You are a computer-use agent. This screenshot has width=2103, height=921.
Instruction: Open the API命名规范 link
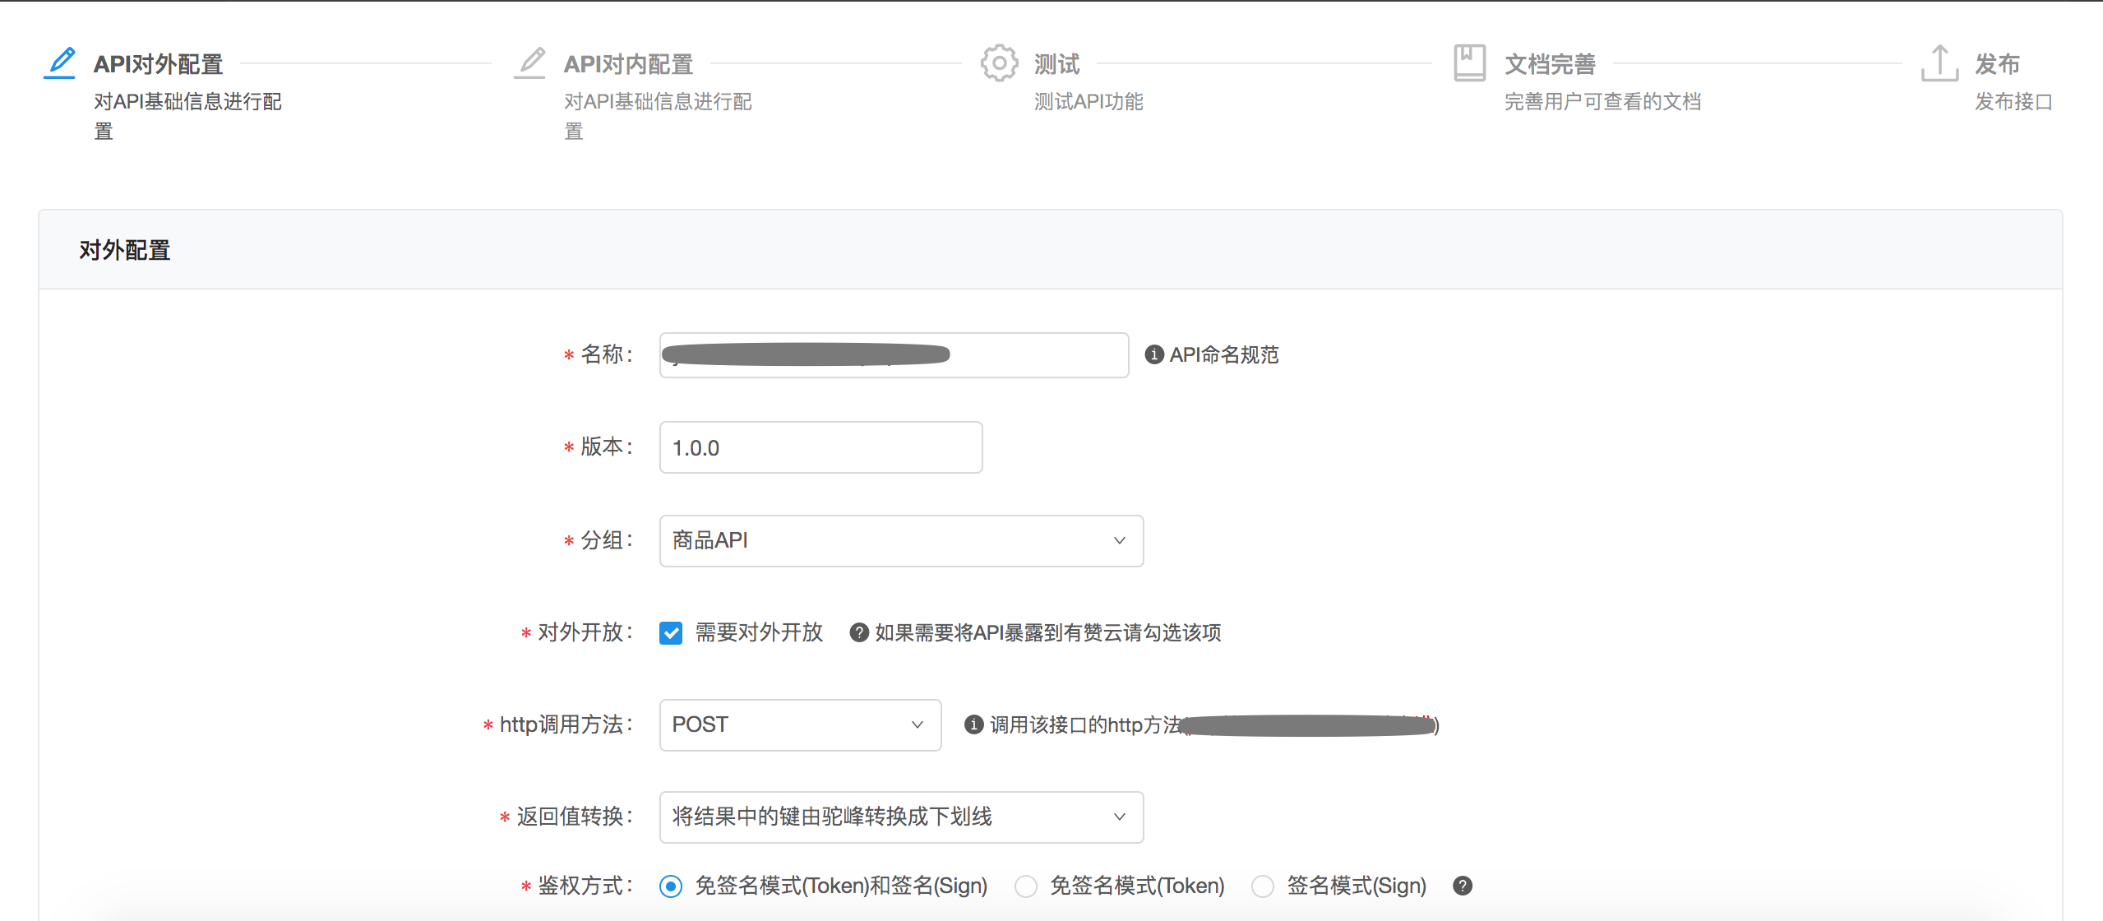click(1224, 354)
